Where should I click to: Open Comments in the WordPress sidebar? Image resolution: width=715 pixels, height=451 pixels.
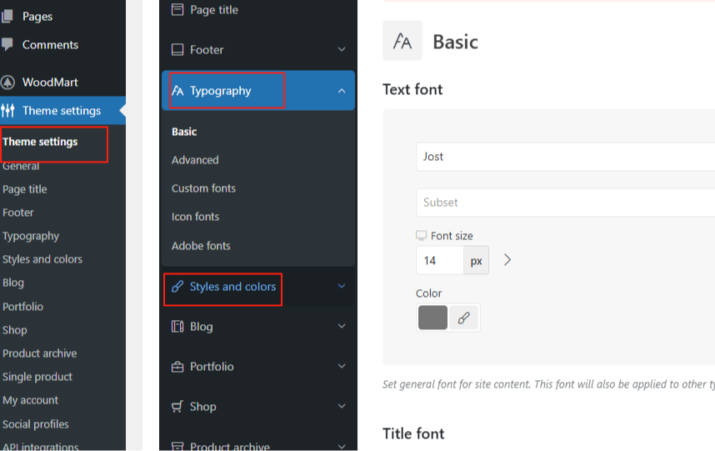[x=50, y=45]
